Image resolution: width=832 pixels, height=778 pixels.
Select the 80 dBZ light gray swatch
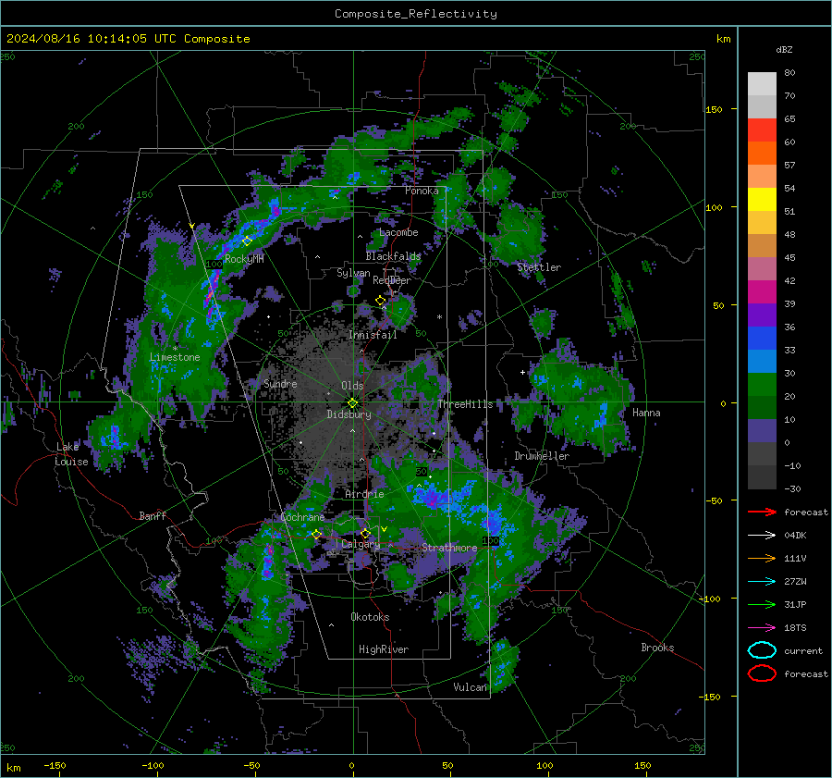[762, 83]
